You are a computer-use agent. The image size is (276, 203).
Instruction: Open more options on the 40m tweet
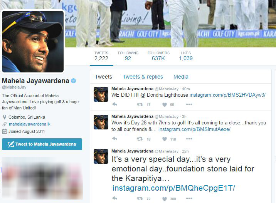pos(189,104)
